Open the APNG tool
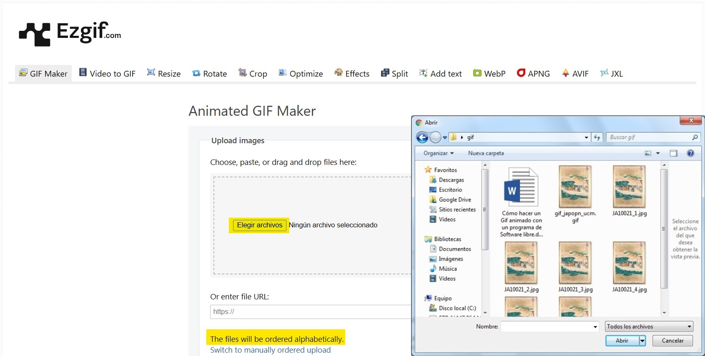The height and width of the screenshot is (356, 705). coord(533,74)
